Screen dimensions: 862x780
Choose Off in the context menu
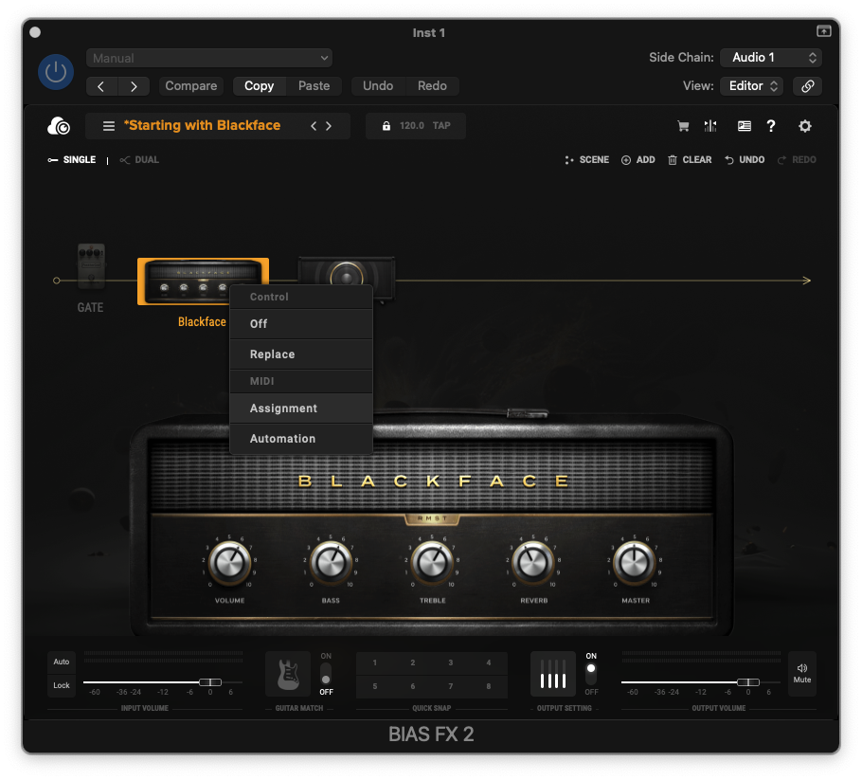tap(301, 324)
